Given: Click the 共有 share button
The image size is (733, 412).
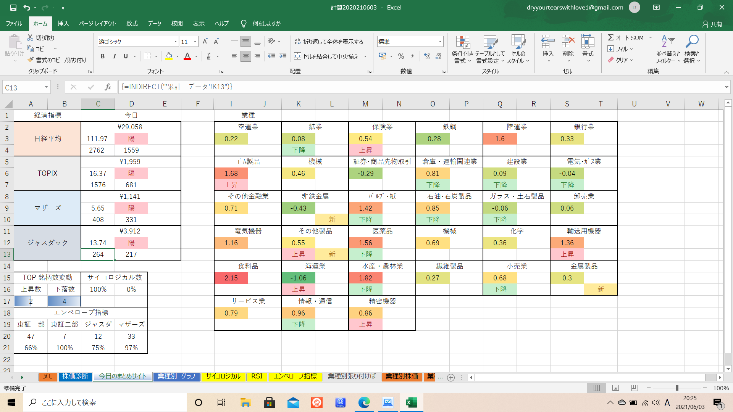Looking at the screenshot, I should (x=712, y=24).
